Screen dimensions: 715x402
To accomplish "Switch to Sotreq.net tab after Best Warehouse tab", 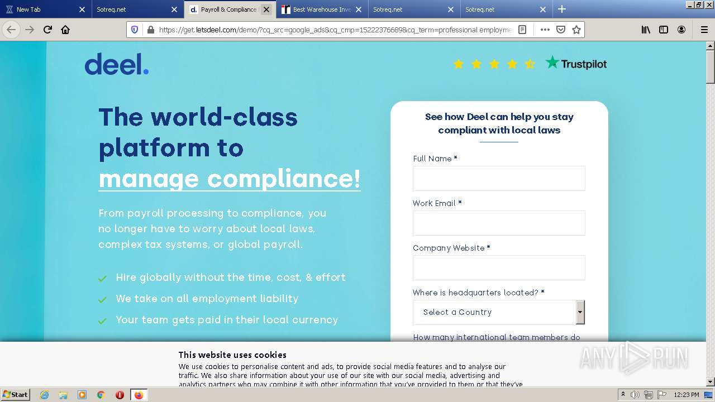I will pos(414,9).
